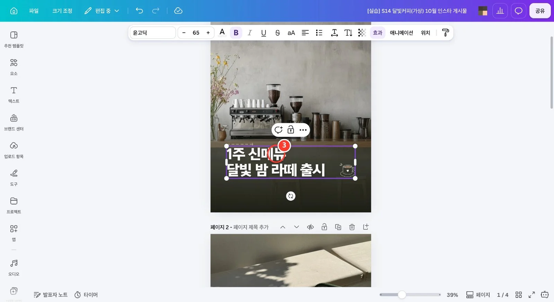The image size is (554, 302).
Task: Increase font size with plus
Action: coord(208,33)
